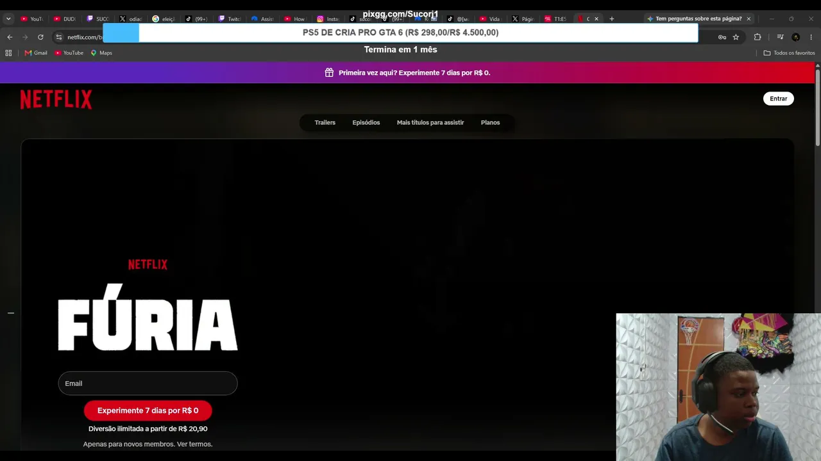Select the Trailers tab
821x461 pixels.
[325, 122]
